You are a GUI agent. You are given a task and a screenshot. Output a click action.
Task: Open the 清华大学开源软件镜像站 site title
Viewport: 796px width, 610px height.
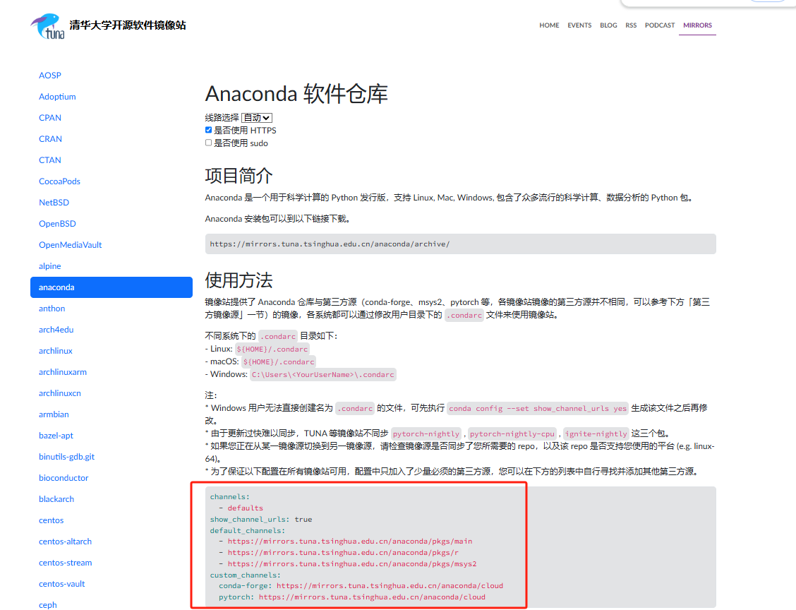point(128,25)
